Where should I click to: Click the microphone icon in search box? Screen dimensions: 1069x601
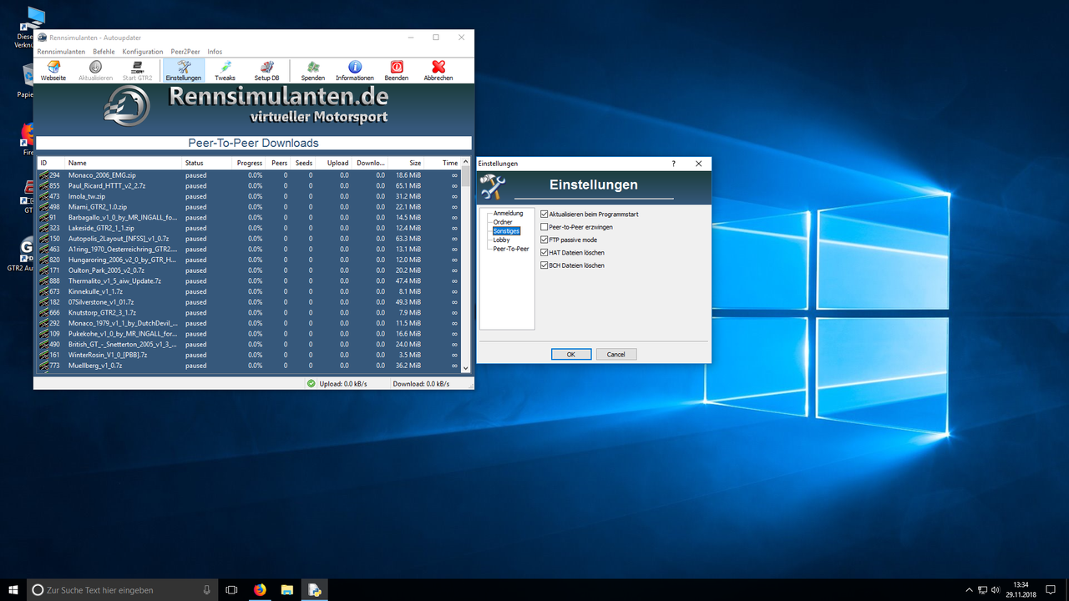pyautogui.click(x=207, y=589)
